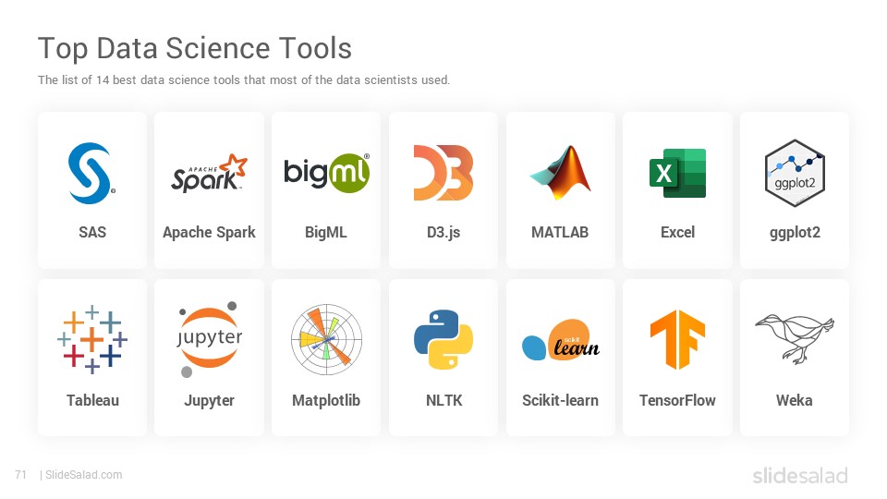Click the Python snake logo above NLTK
Viewport: 887px width, 499px height.
pyautogui.click(x=443, y=339)
